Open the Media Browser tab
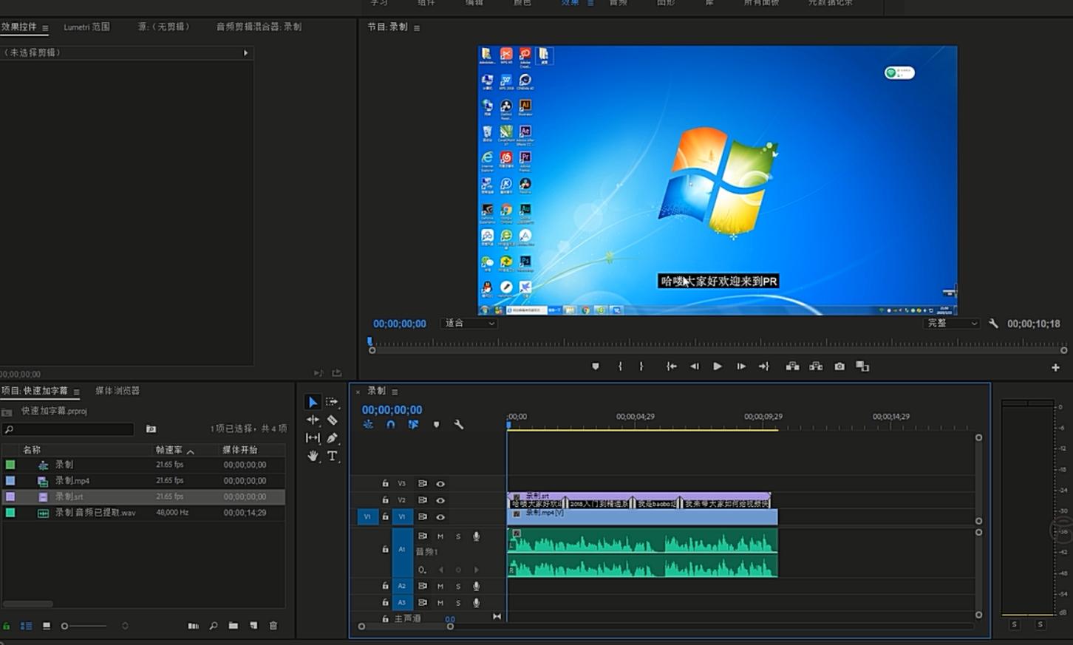 [117, 391]
